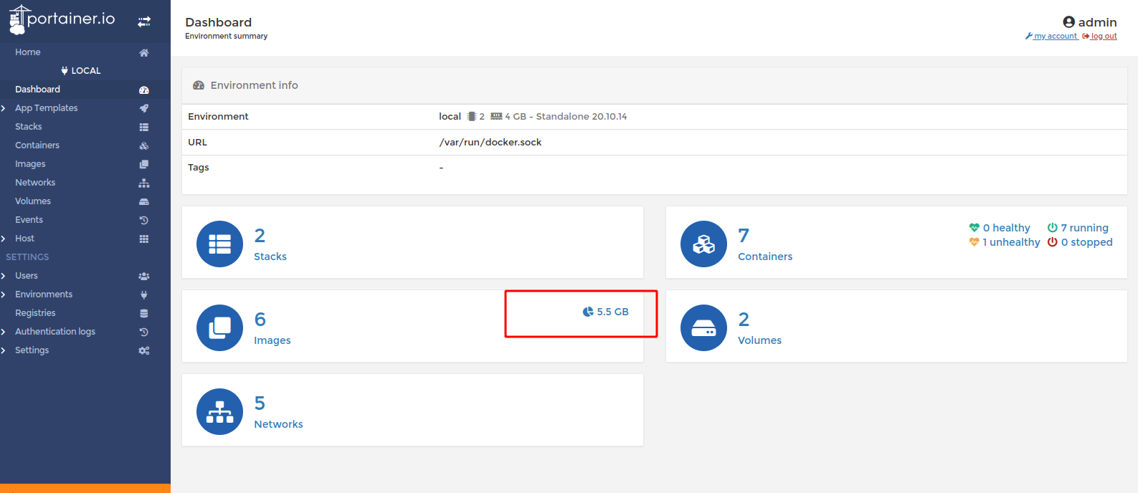1138x493 pixels.
Task: Open the Volumes tile label link
Action: point(760,340)
